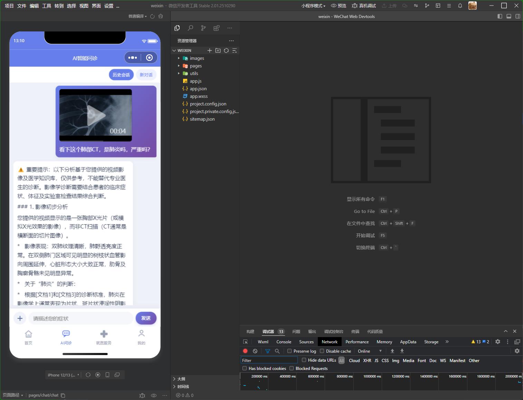
Task: Check Blocked Requests option
Action: click(x=292, y=368)
